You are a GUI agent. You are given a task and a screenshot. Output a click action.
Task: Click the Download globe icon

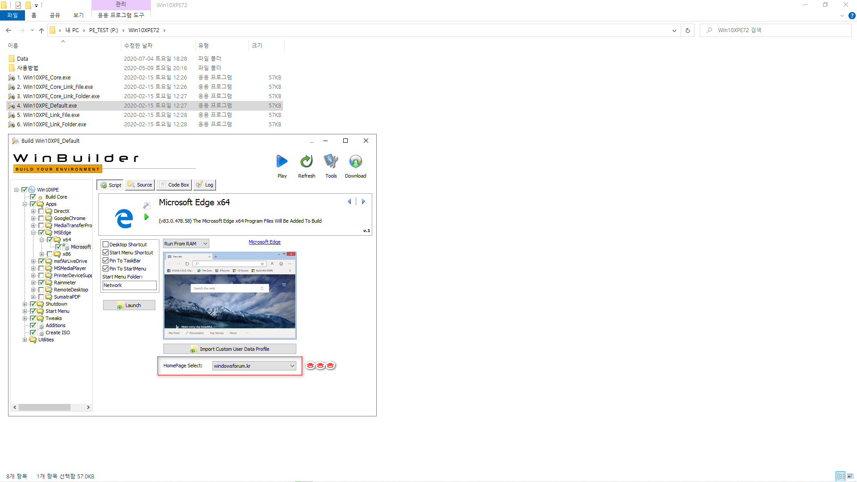355,161
